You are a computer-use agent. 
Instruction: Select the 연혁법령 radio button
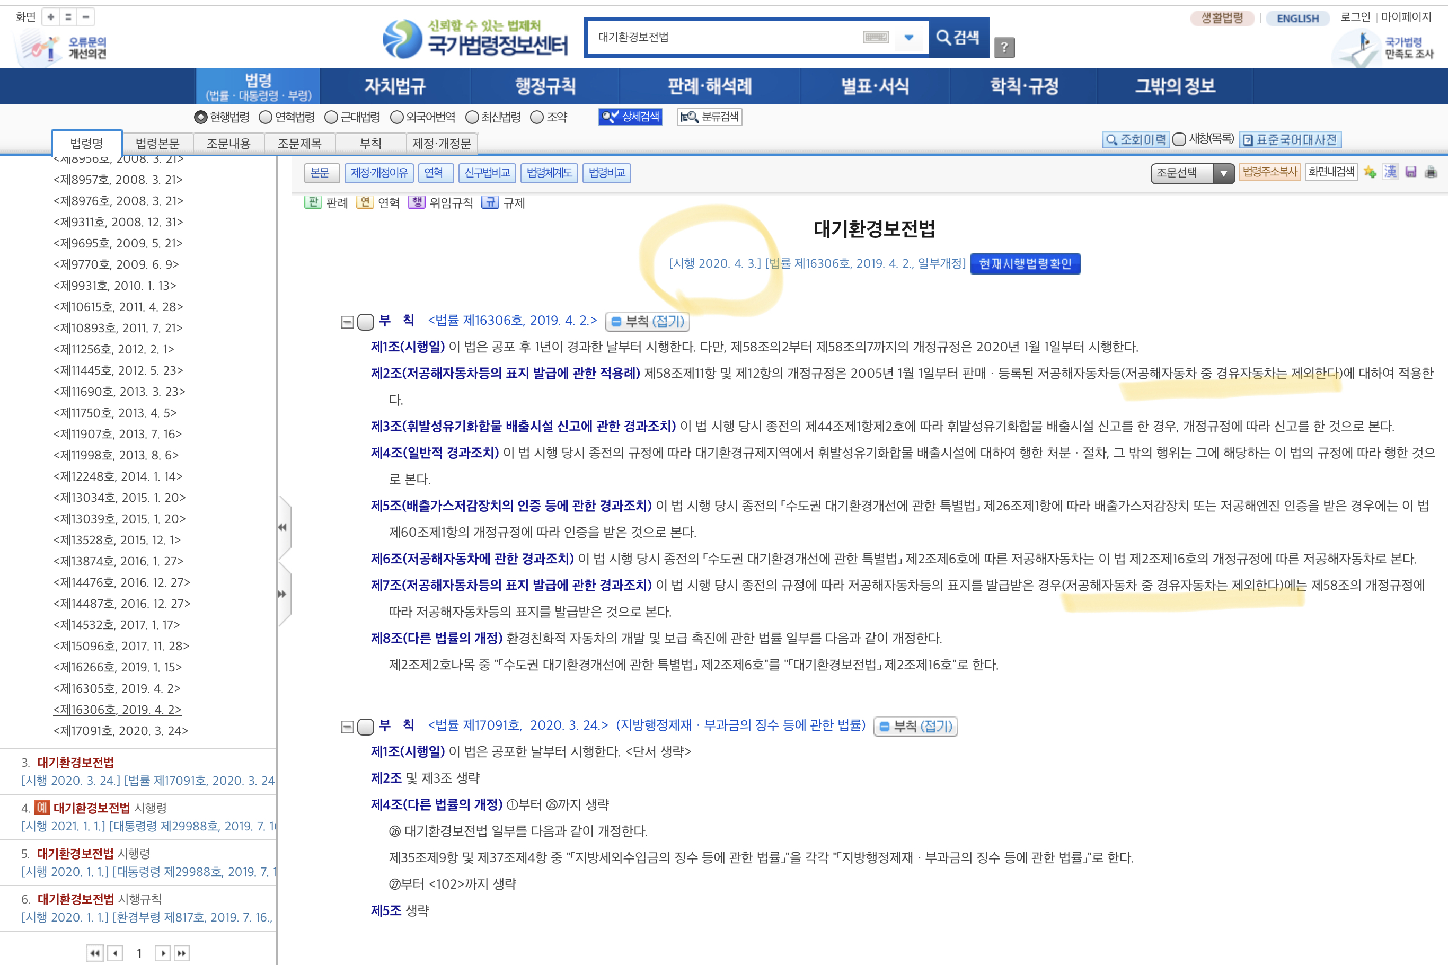[x=266, y=117]
